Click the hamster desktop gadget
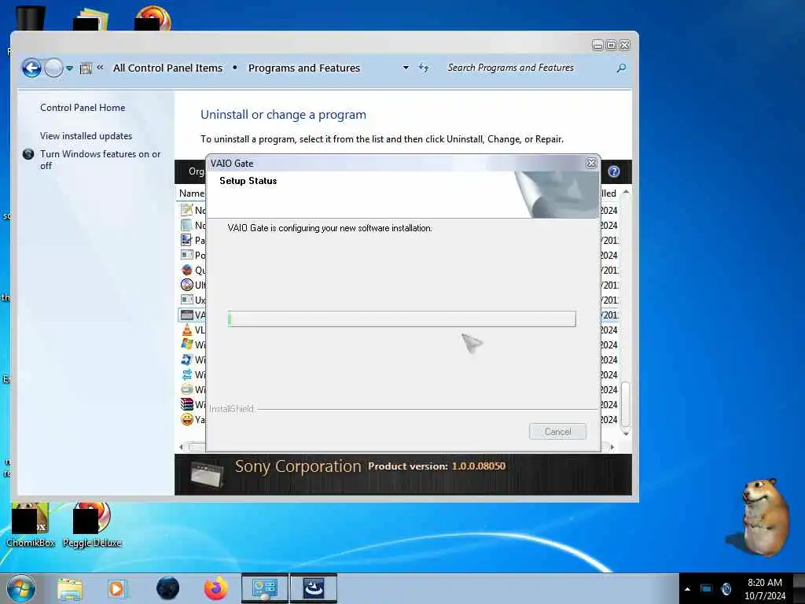The width and height of the screenshot is (805, 604). [765, 517]
